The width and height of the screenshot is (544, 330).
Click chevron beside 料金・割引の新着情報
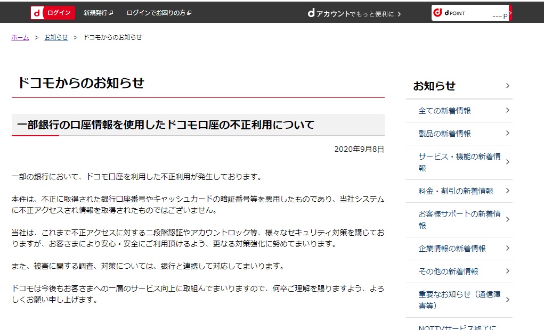tap(508, 191)
